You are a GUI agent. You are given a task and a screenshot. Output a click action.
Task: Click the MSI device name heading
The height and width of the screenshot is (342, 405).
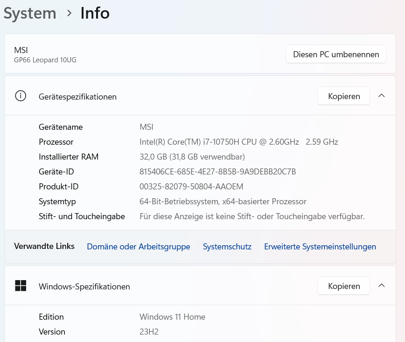(x=21, y=50)
